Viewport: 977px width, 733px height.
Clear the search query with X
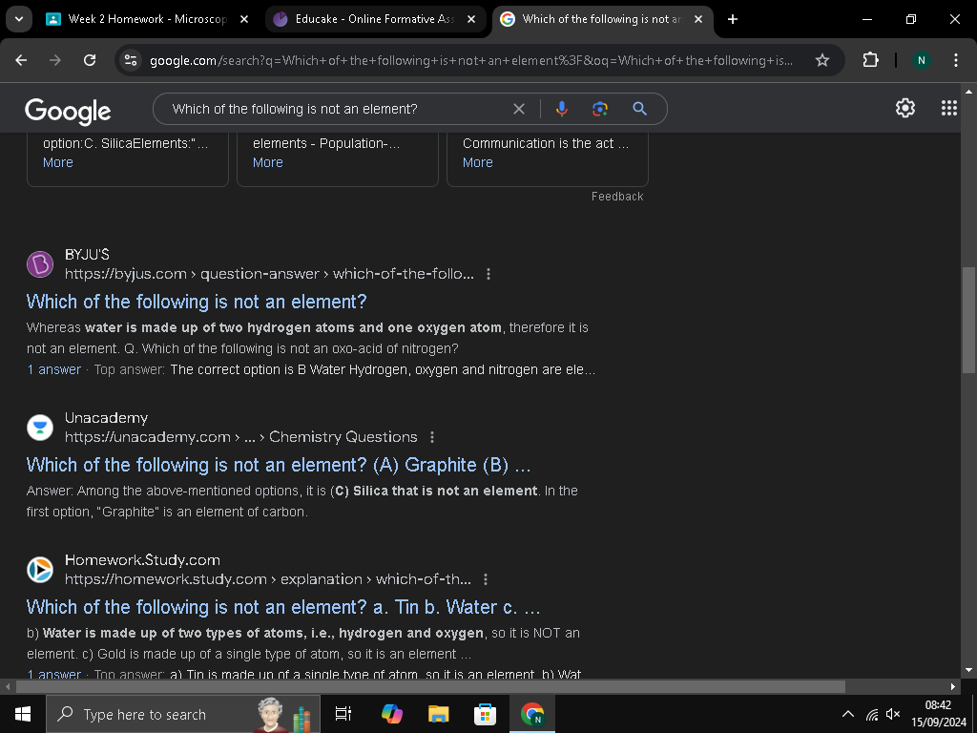pos(518,109)
